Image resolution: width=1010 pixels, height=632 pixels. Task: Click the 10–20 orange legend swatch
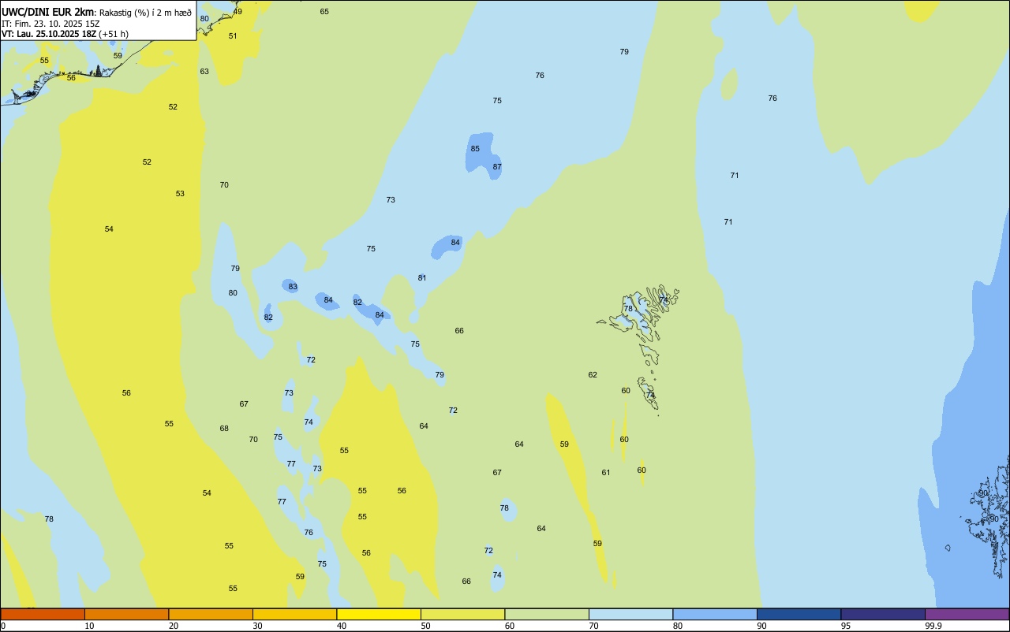(126, 614)
